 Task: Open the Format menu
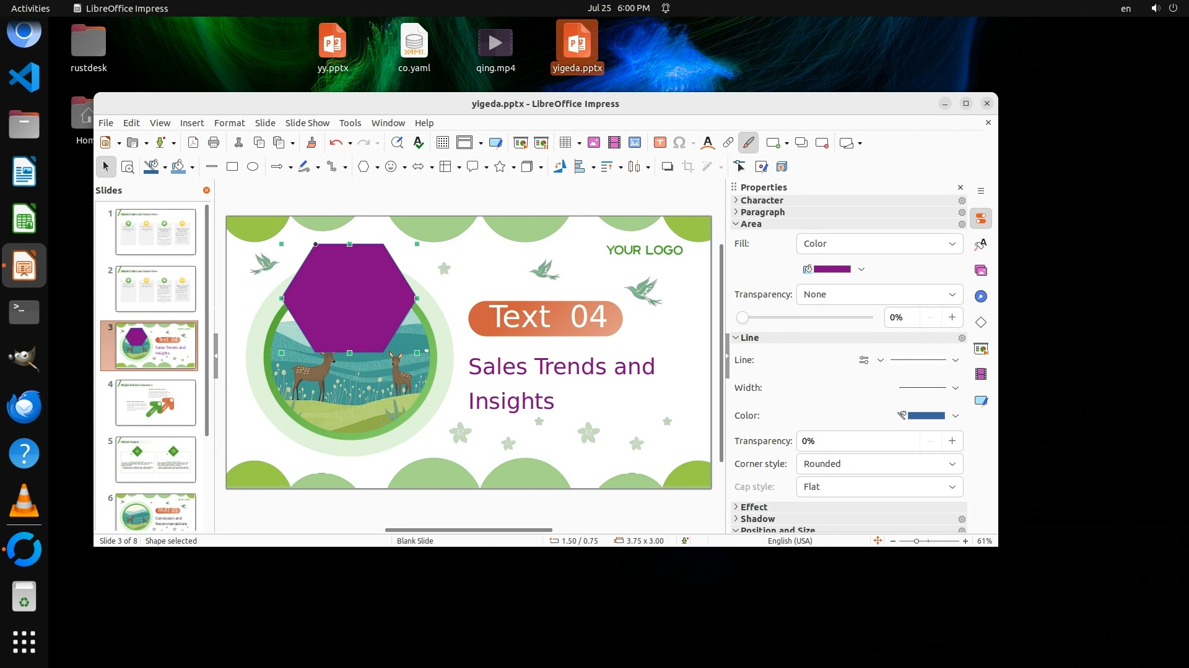pyautogui.click(x=229, y=123)
